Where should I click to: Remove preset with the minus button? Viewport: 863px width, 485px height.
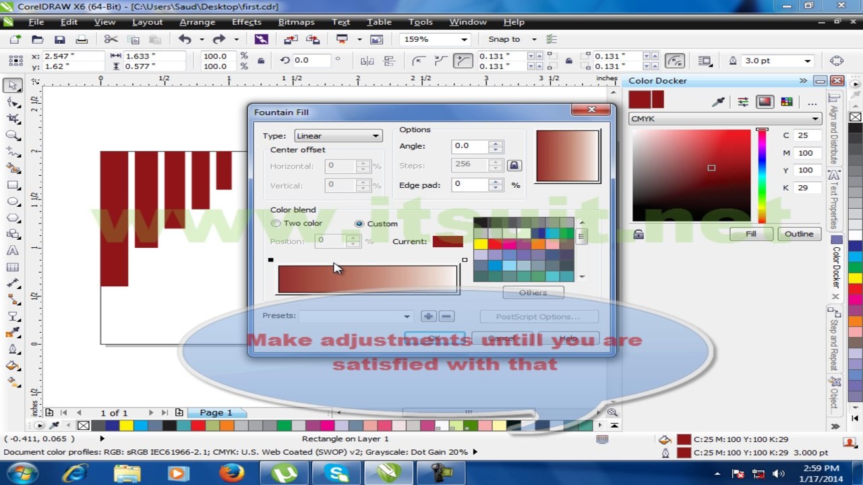tap(446, 316)
